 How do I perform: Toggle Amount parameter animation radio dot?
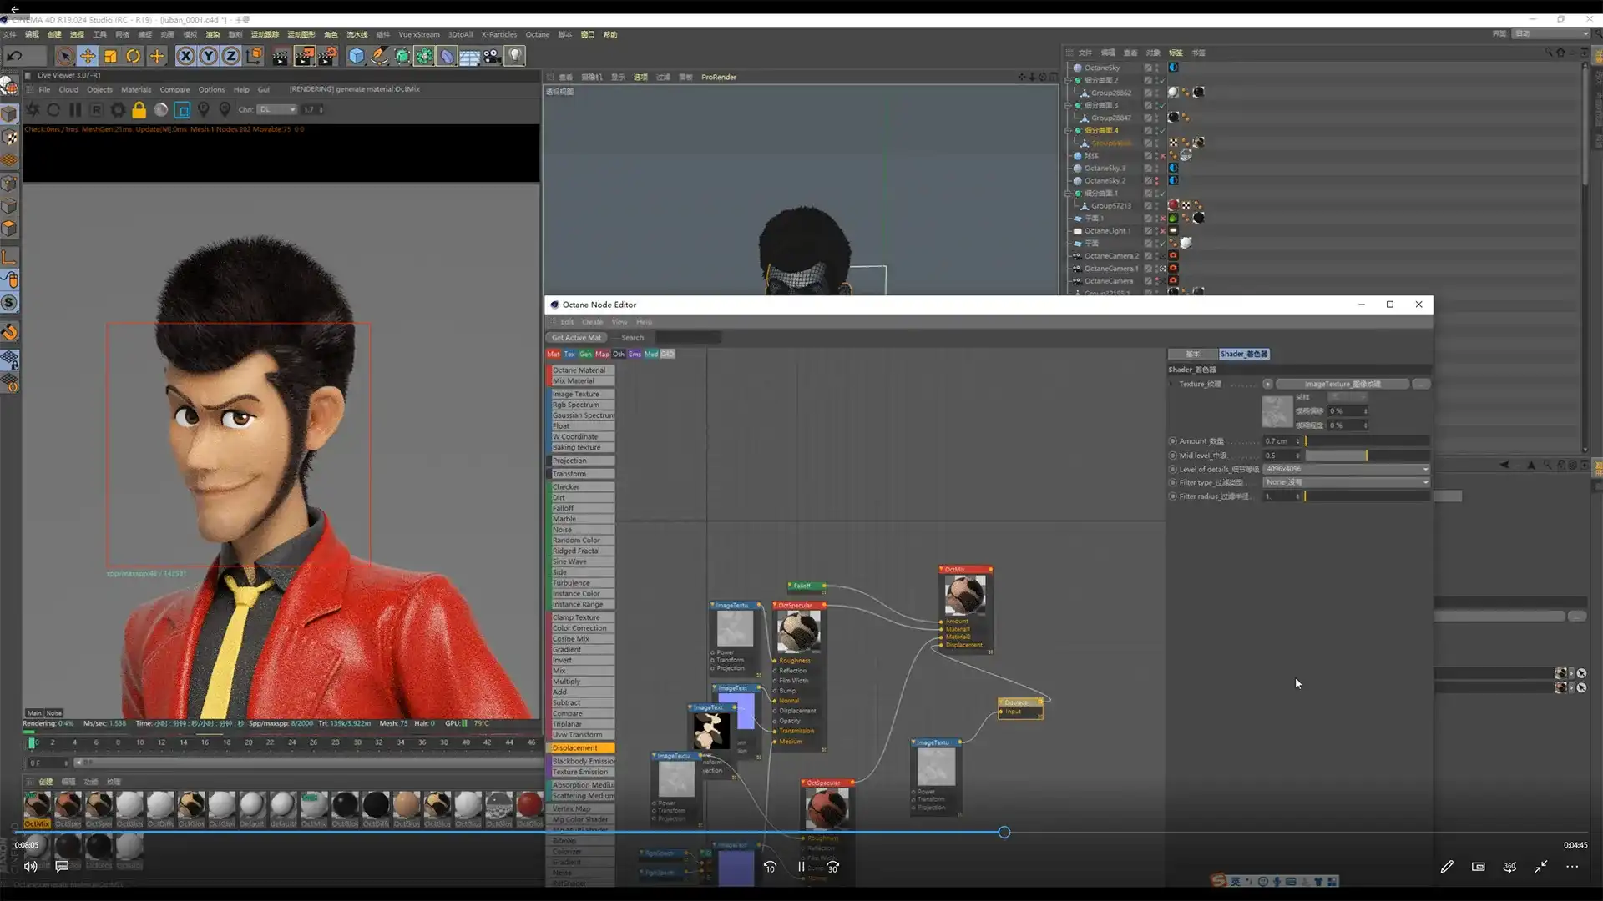(1173, 441)
